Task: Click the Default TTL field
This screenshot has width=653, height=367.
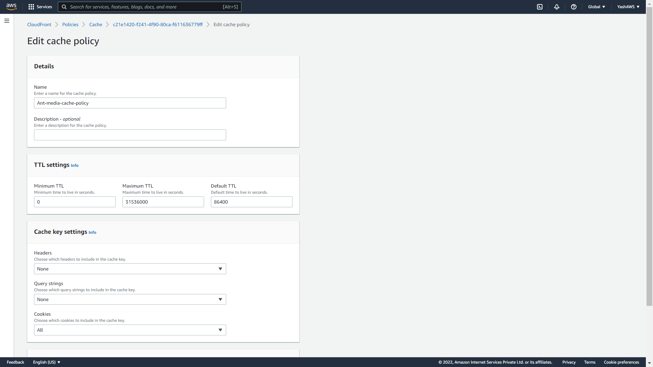Action: [x=252, y=202]
